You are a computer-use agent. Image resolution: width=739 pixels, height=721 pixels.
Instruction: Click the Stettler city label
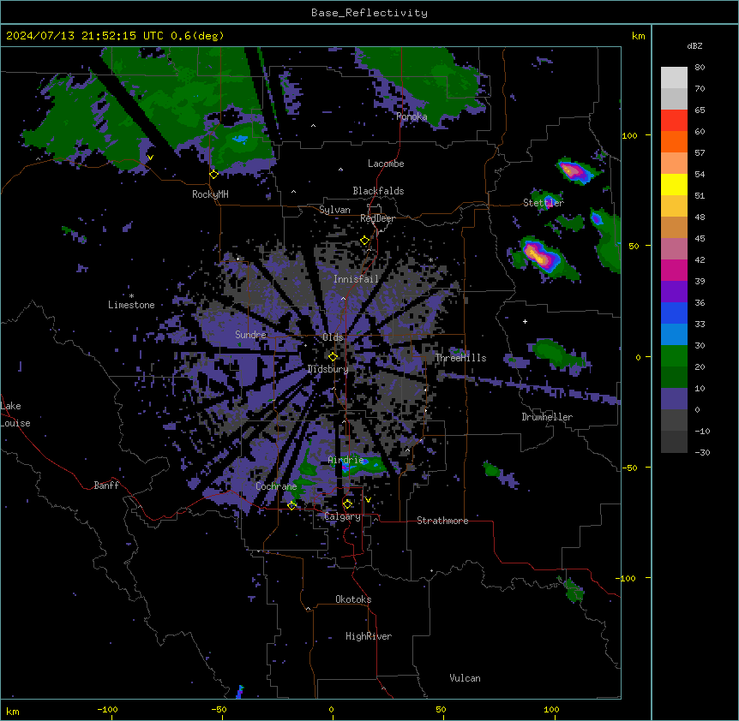click(544, 203)
